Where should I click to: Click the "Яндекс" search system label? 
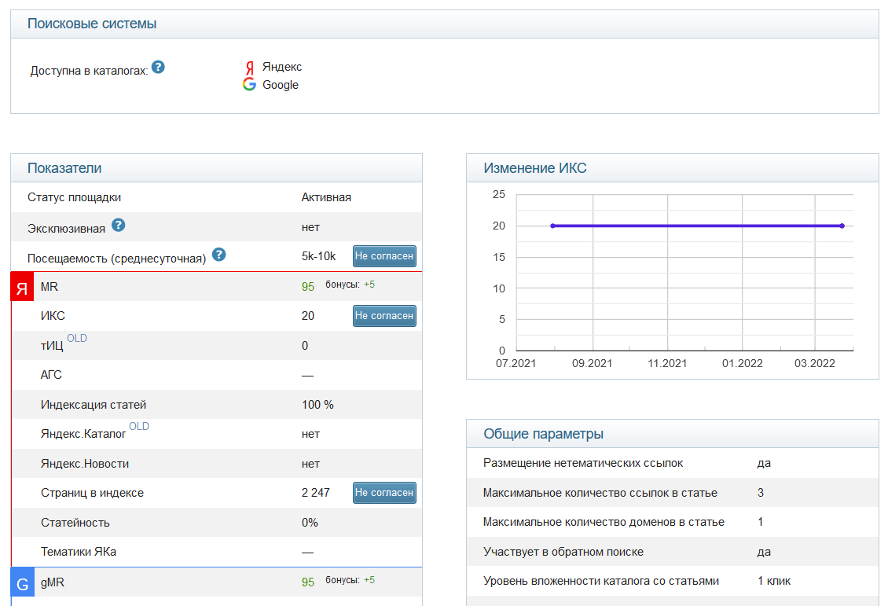point(281,68)
